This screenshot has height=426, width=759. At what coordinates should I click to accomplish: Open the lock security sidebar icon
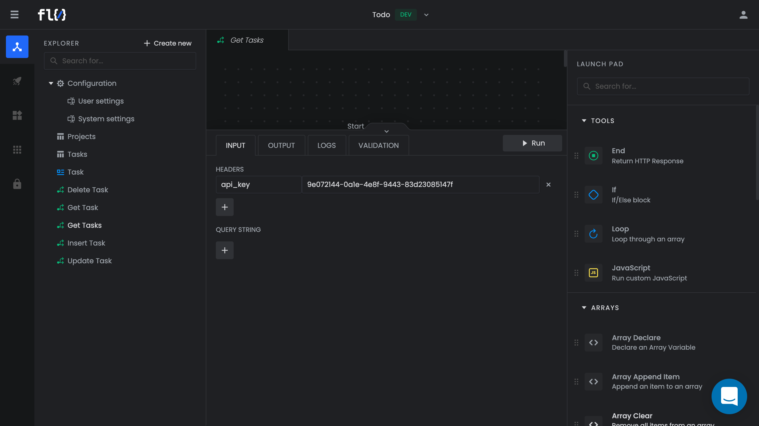pos(17,184)
